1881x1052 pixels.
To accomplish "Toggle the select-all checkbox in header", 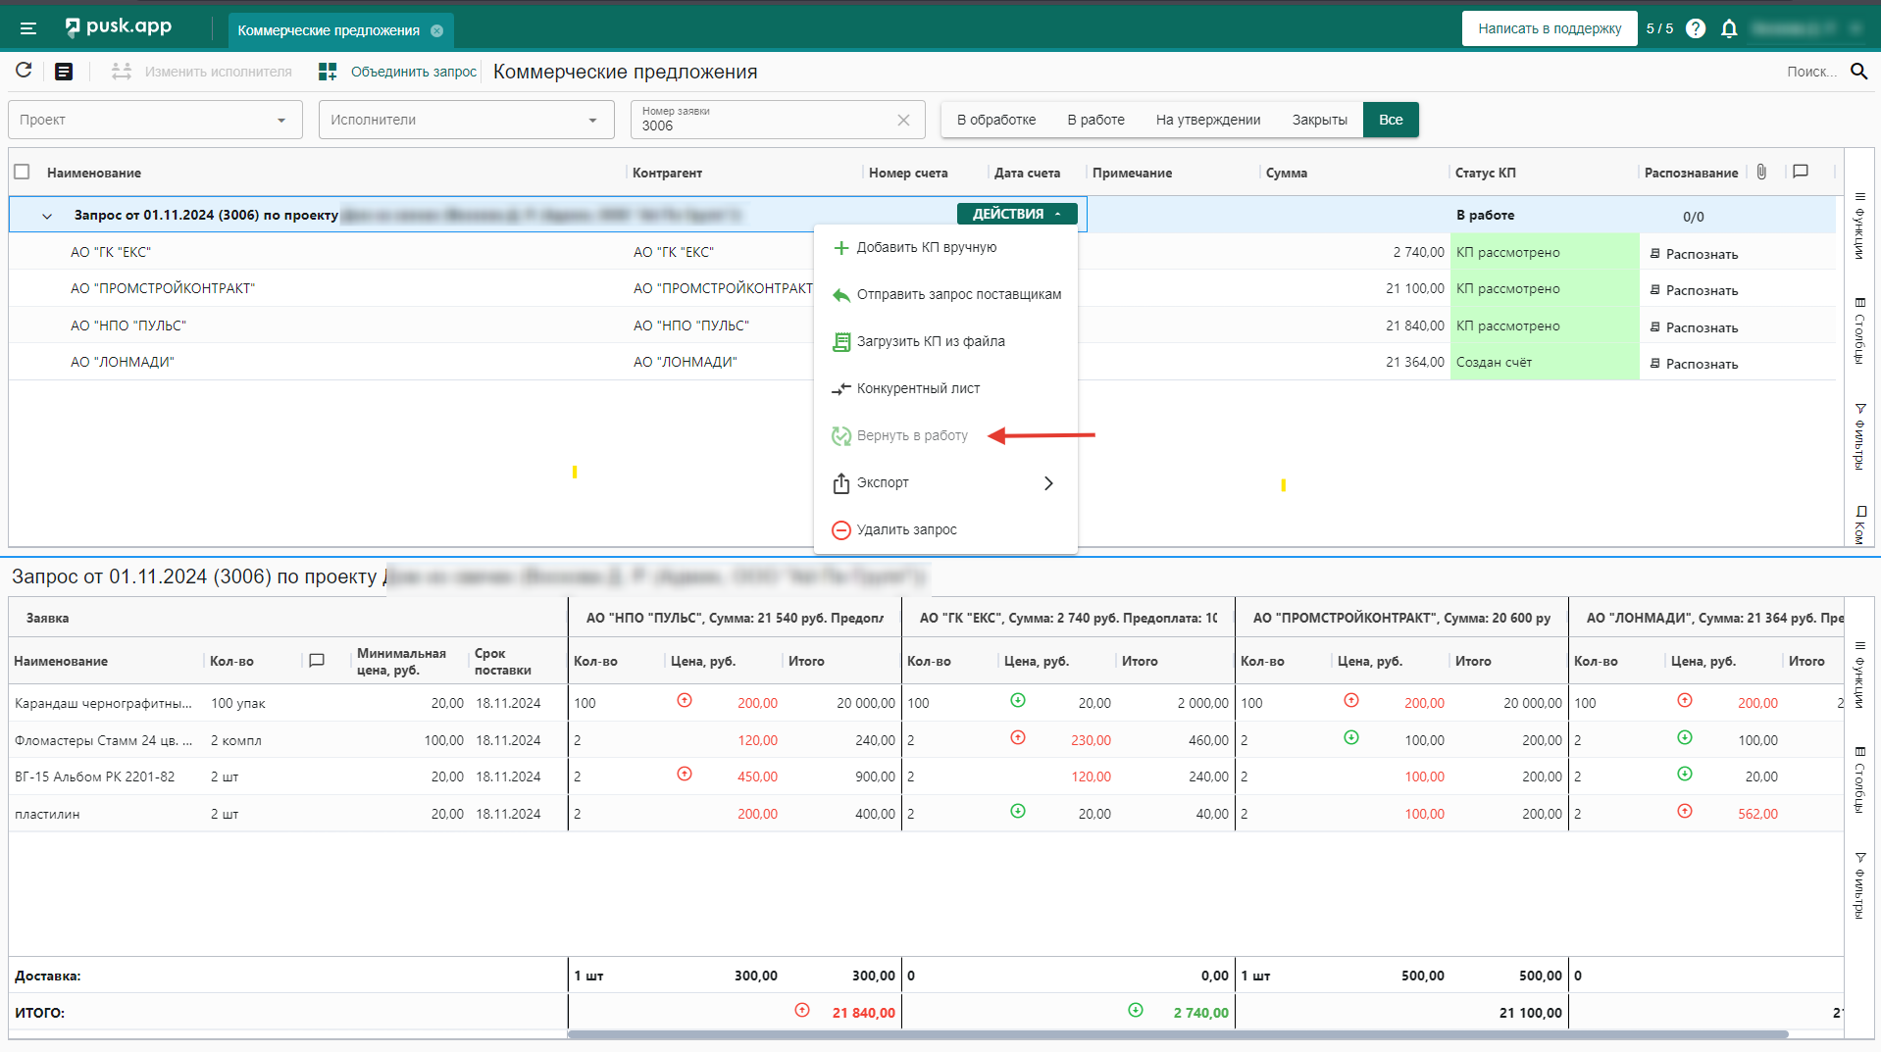I will tap(23, 172).
